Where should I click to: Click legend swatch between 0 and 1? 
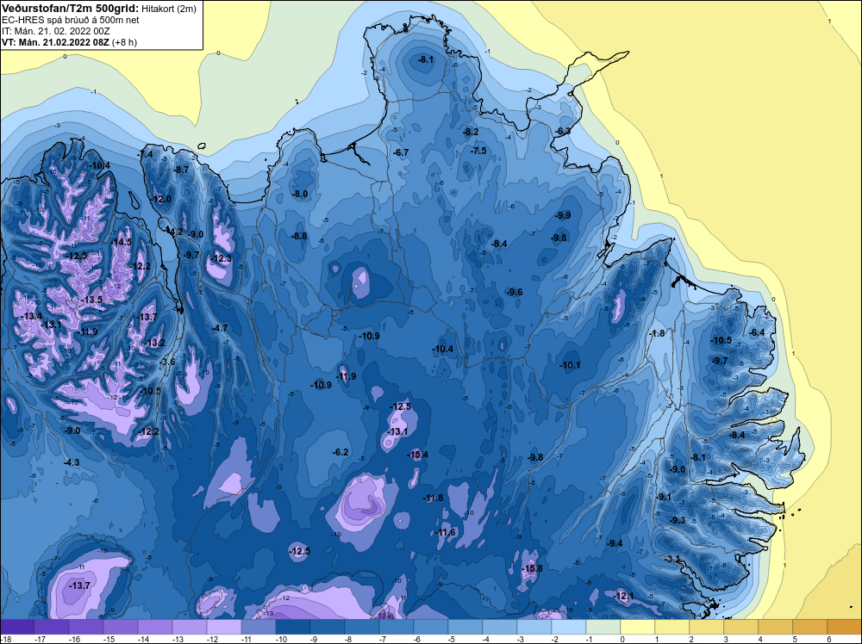pyautogui.click(x=638, y=627)
